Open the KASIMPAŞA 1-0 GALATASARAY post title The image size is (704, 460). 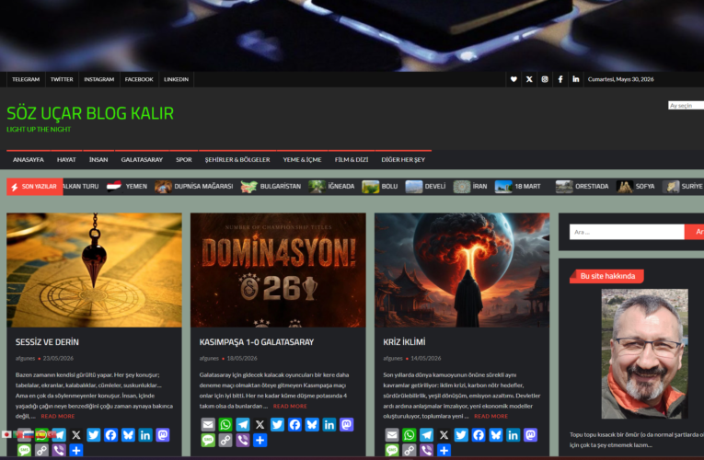pyautogui.click(x=257, y=342)
